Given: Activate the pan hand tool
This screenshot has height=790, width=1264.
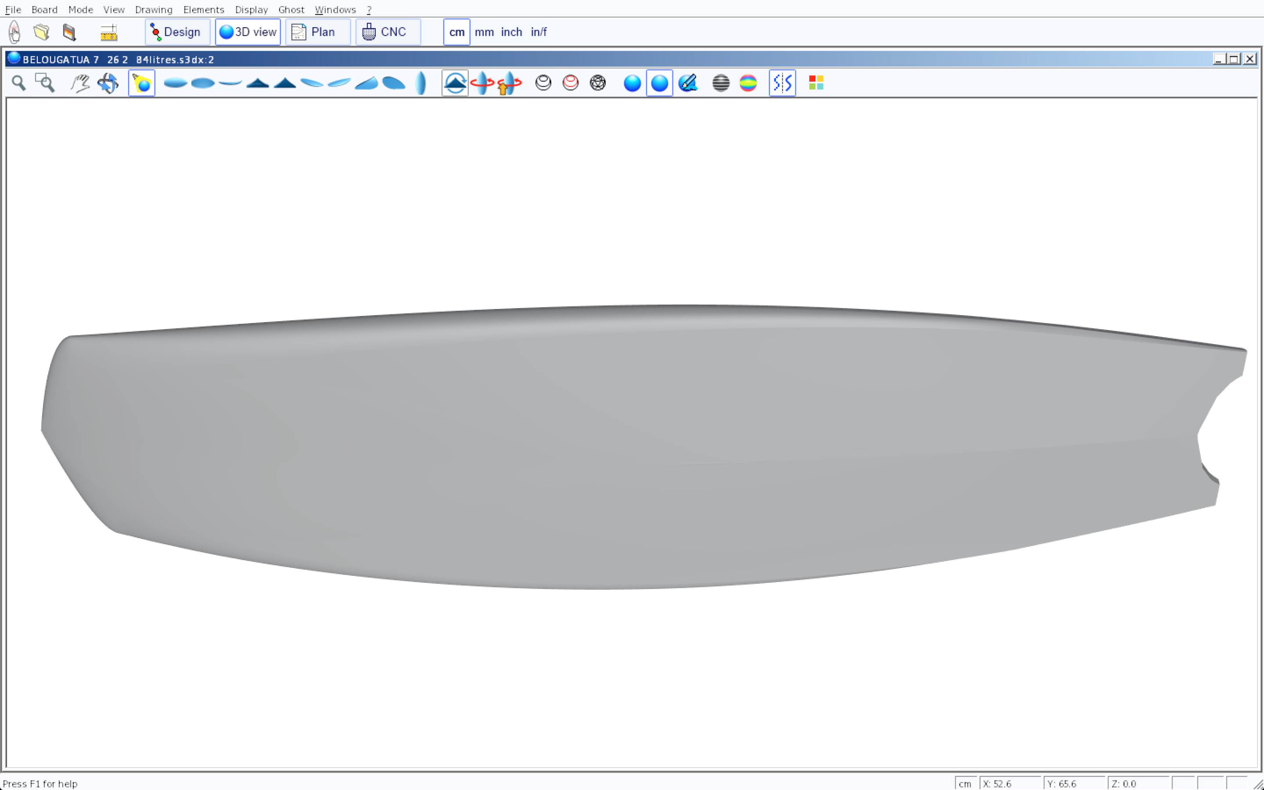Looking at the screenshot, I should click(80, 83).
